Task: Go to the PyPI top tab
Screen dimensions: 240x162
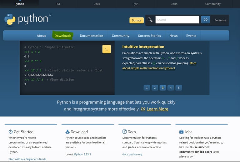Action: (x=135, y=4)
